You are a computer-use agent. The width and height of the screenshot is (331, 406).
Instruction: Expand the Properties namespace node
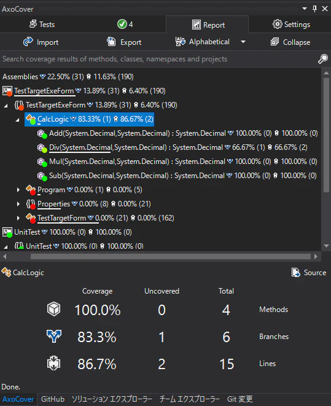tap(18, 204)
